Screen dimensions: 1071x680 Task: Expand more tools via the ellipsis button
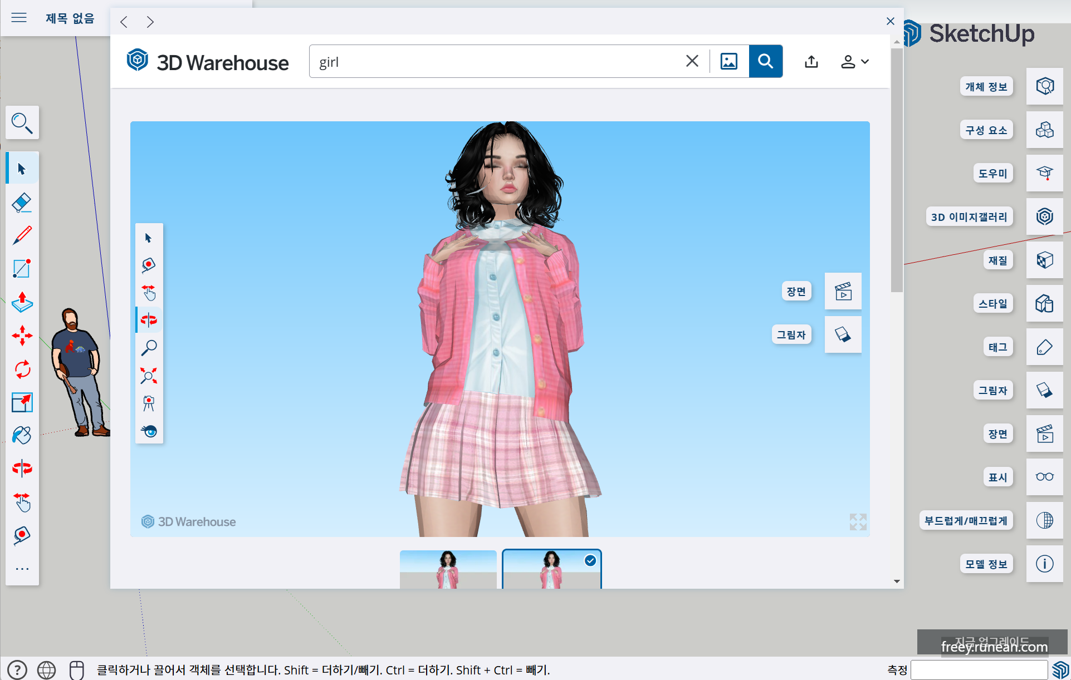click(x=22, y=568)
